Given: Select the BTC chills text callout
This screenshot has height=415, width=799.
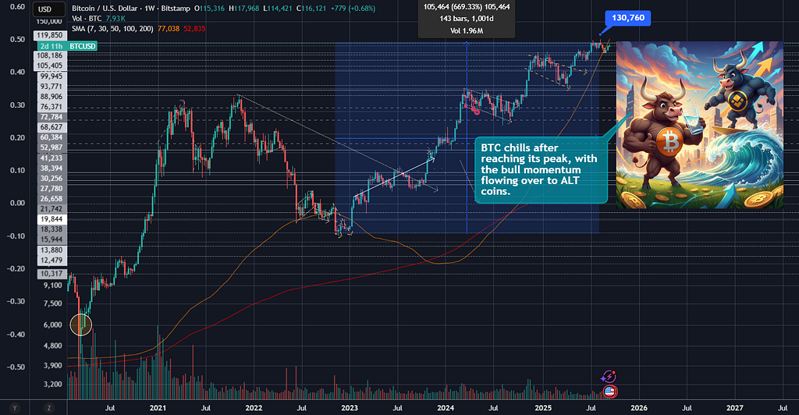Looking at the screenshot, I should (541, 170).
